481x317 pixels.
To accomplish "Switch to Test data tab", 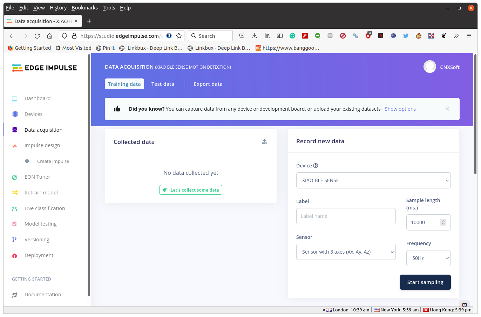I will point(163,84).
